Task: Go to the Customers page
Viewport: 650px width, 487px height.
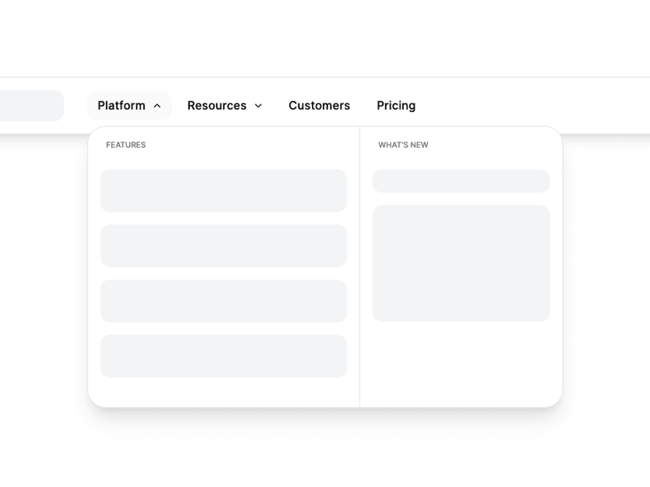Action: pyautogui.click(x=319, y=106)
